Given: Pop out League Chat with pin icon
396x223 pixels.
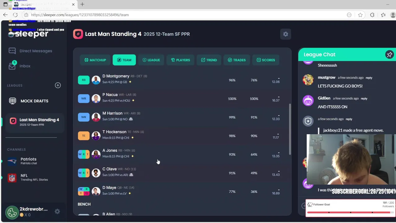Looking at the screenshot, I should [389, 55].
